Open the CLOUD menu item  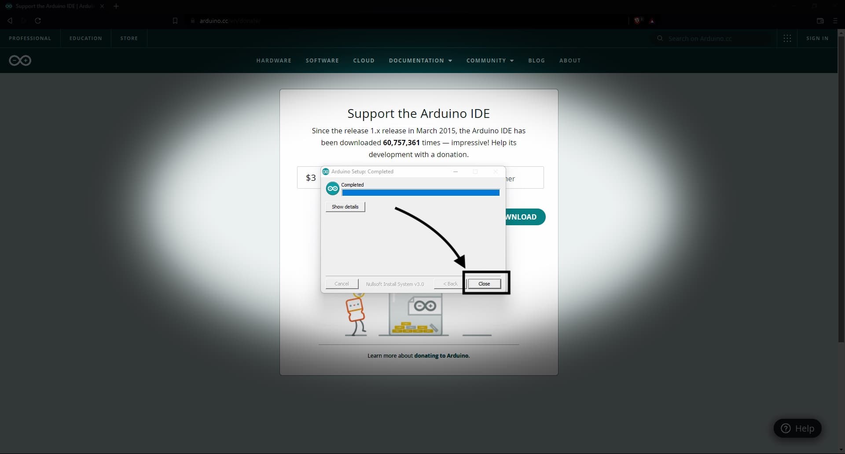[364, 61]
